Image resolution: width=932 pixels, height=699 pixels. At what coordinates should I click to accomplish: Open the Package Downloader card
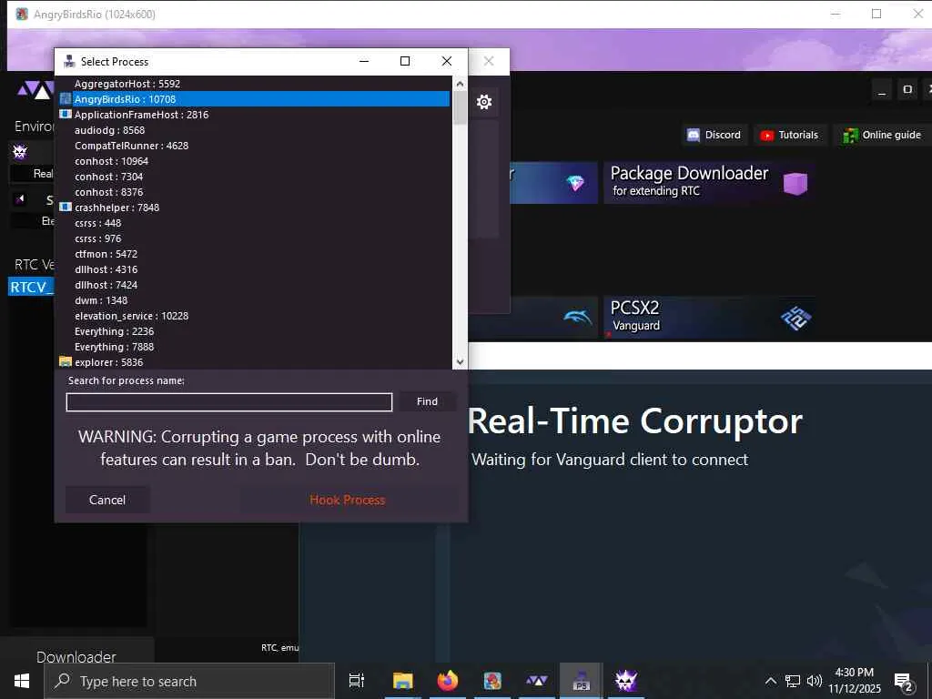(708, 182)
